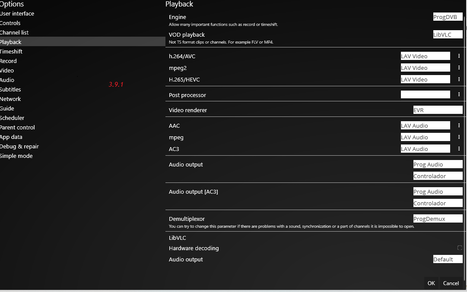Open more options for AC3 decoder
467x292 pixels.
pos(459,149)
